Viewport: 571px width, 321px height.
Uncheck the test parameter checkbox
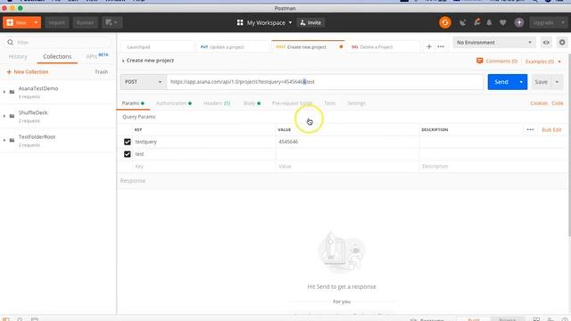pyautogui.click(x=127, y=154)
